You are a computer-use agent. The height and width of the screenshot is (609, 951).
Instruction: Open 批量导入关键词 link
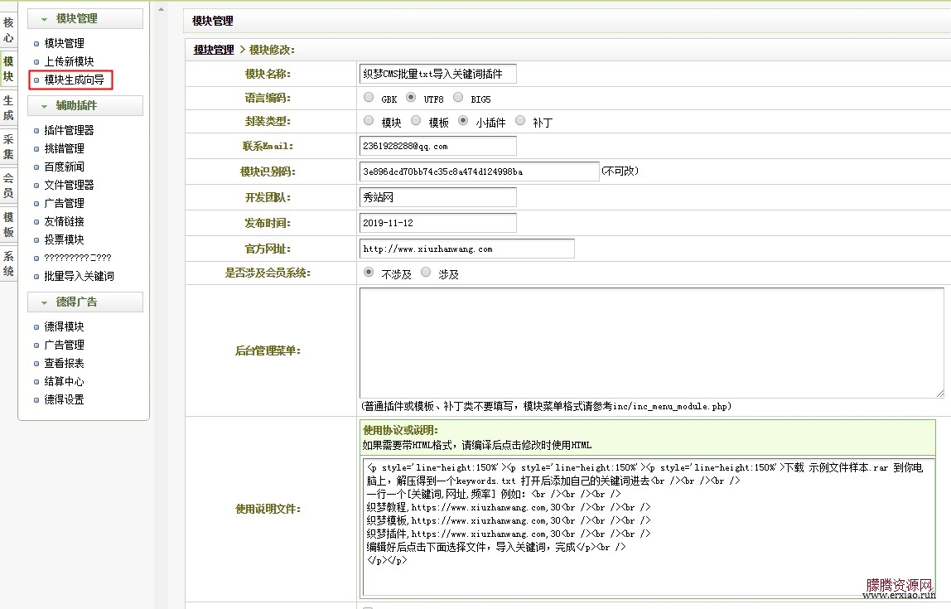79,276
